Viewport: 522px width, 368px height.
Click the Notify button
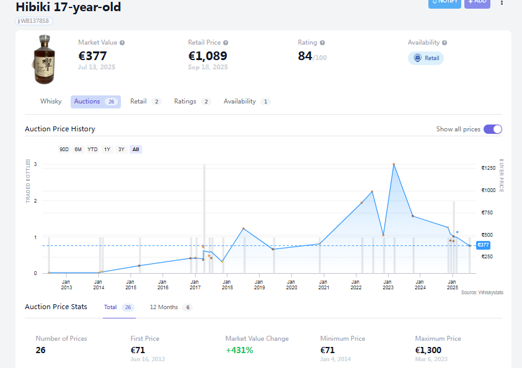pyautogui.click(x=445, y=2)
